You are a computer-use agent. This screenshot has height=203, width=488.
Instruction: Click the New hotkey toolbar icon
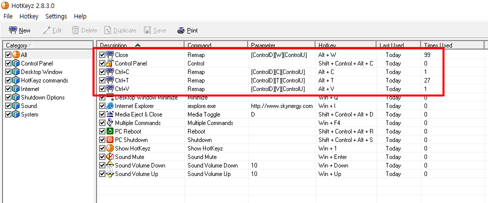pyautogui.click(x=13, y=30)
